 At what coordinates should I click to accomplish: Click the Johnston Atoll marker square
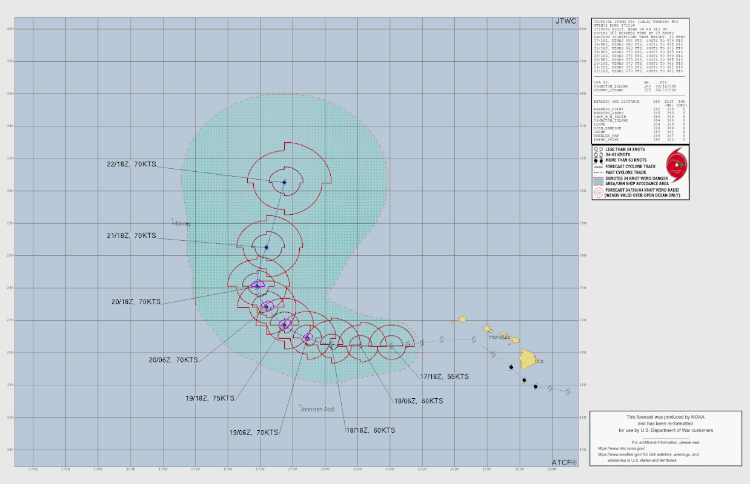point(300,405)
